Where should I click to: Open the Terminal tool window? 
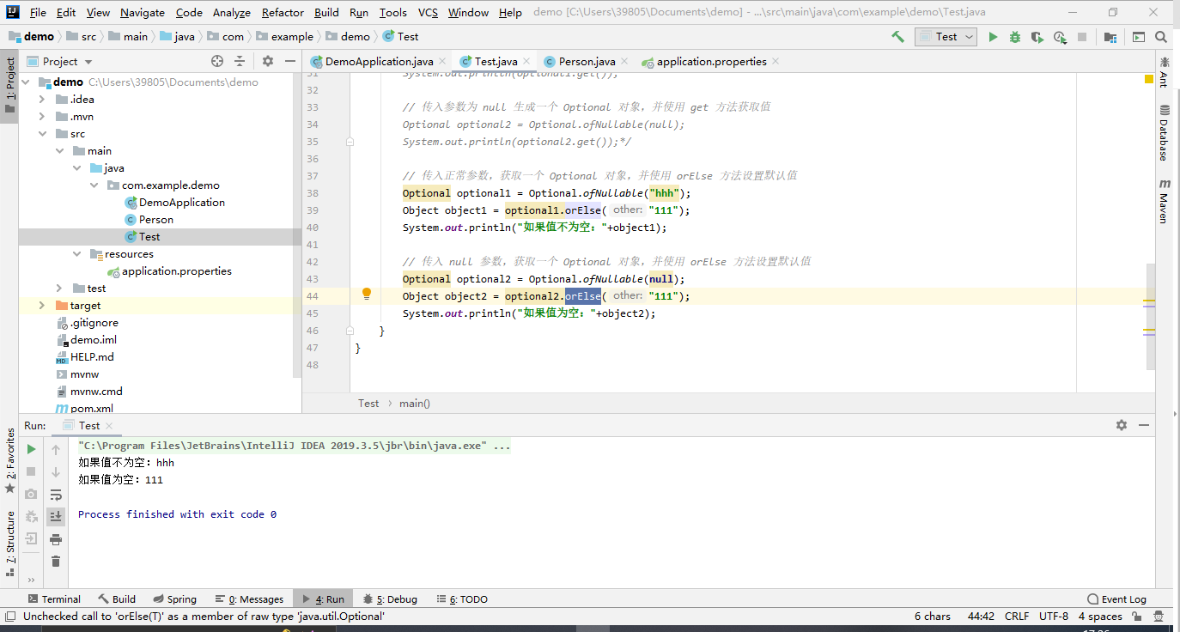pyautogui.click(x=54, y=599)
